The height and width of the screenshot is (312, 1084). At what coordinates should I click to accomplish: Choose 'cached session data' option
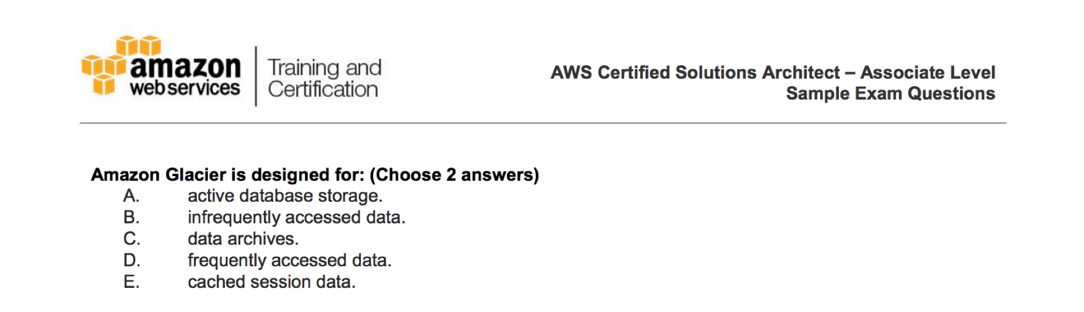click(x=271, y=282)
